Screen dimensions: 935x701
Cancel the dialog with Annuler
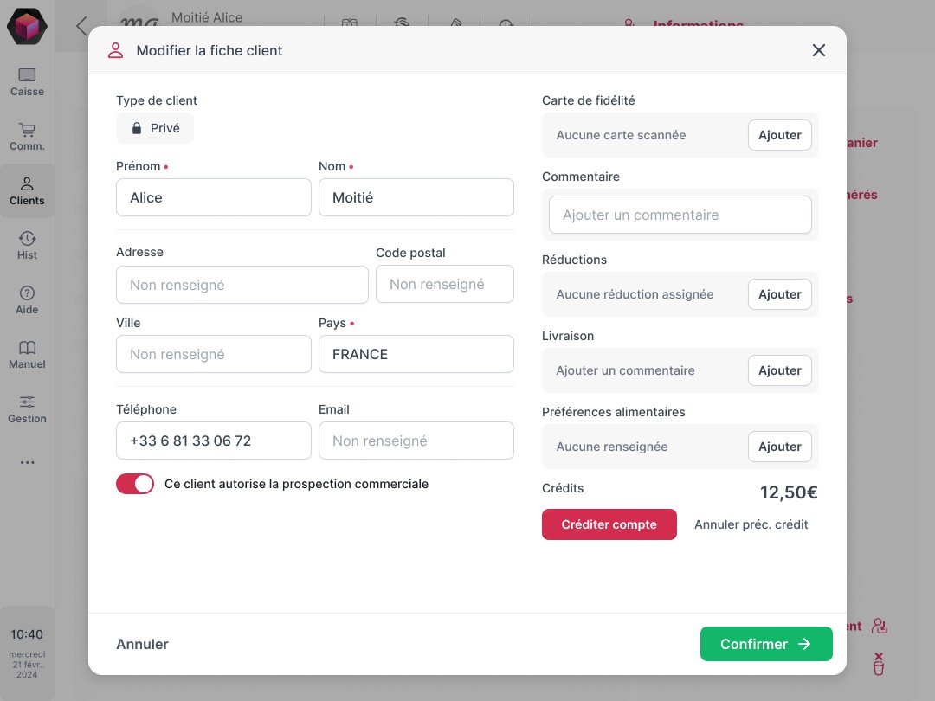[143, 645]
